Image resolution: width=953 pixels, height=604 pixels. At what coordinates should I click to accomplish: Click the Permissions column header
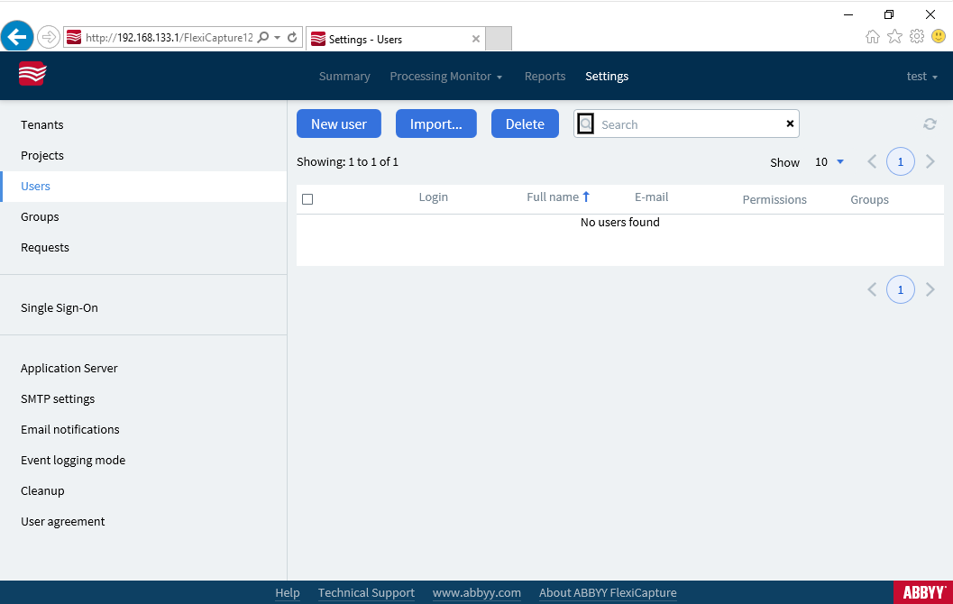point(774,199)
